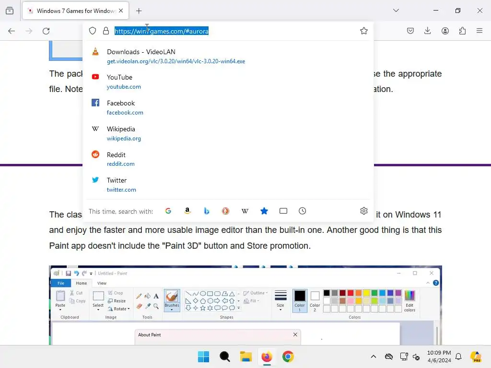Click the Paint screenshot image on page
This screenshot has width=491, height=368.
click(x=245, y=305)
